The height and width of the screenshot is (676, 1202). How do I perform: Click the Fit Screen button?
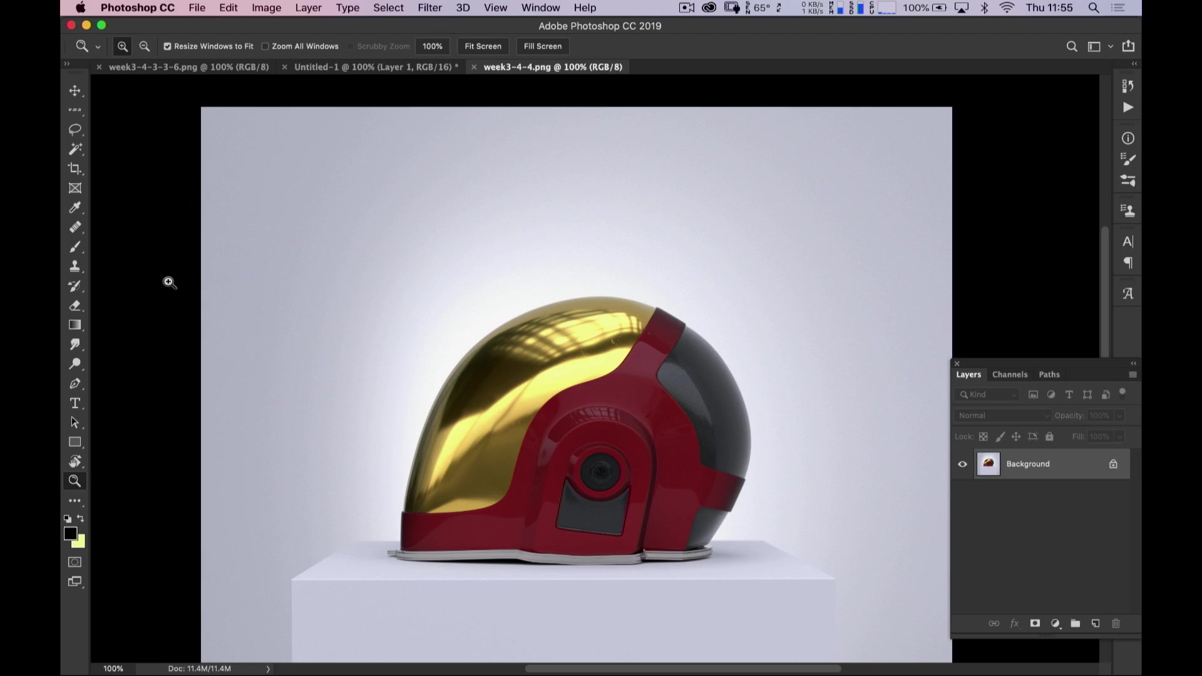[483, 46]
